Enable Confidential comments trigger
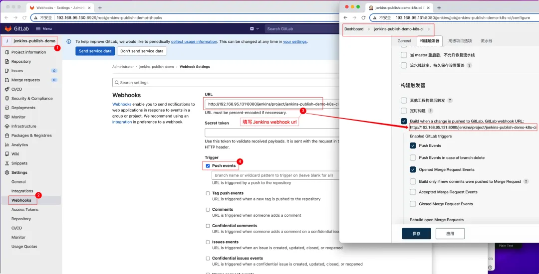Image resolution: width=539 pixels, height=274 pixels. tap(208, 226)
